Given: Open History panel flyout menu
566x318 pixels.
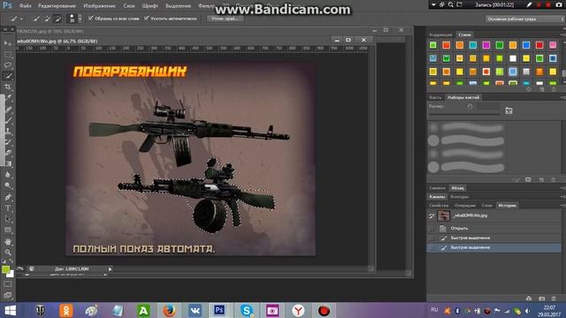Looking at the screenshot, I should click(562, 206).
